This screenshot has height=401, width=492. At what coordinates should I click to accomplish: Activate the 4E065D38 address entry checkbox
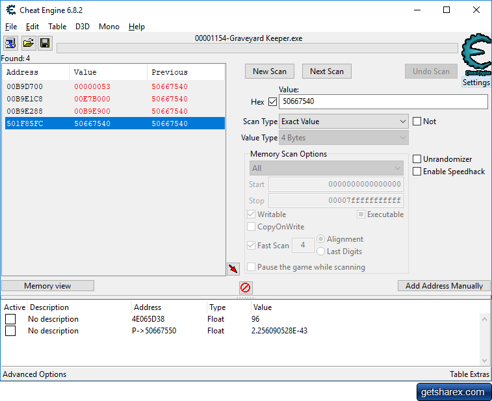[x=10, y=319]
